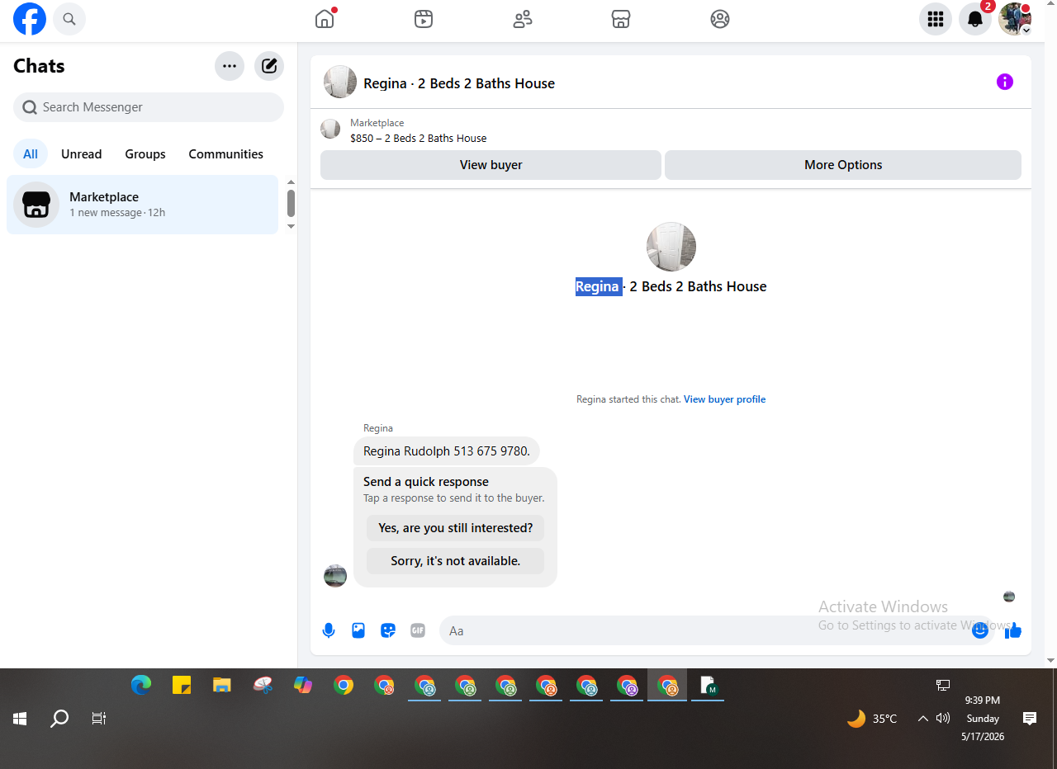Open Sticky Notes from the taskbar
The width and height of the screenshot is (1057, 769).
(x=182, y=685)
